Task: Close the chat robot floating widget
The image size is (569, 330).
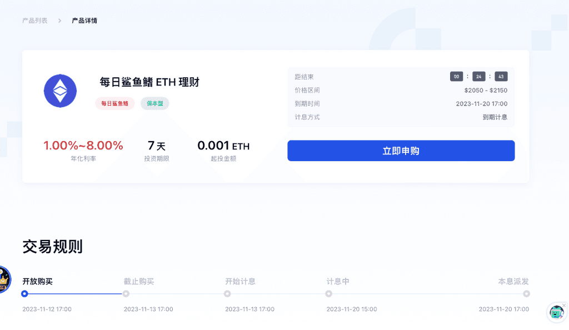Action: click(x=565, y=305)
